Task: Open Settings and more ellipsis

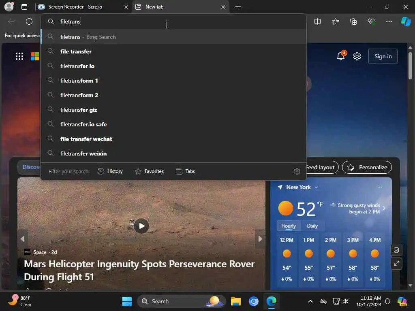Action: (389, 22)
